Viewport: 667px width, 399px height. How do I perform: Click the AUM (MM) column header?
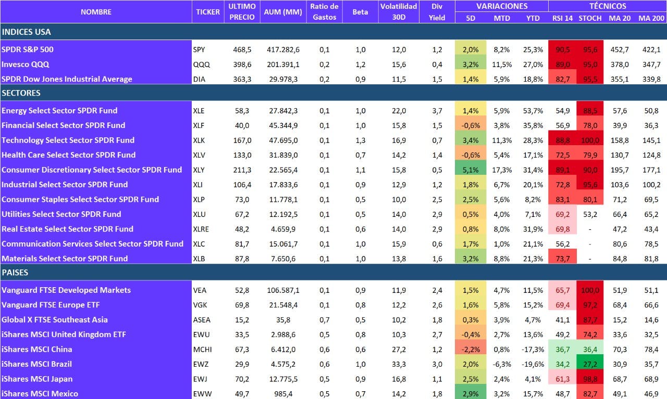(x=283, y=12)
